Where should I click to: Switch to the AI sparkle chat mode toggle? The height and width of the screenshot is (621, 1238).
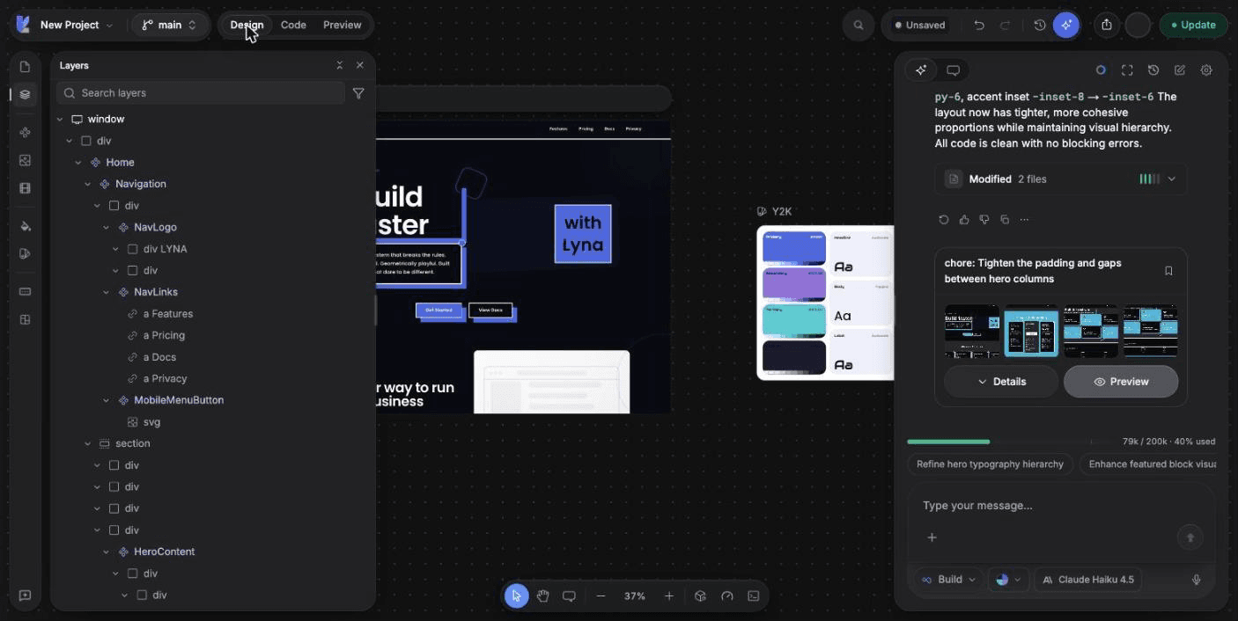point(921,70)
